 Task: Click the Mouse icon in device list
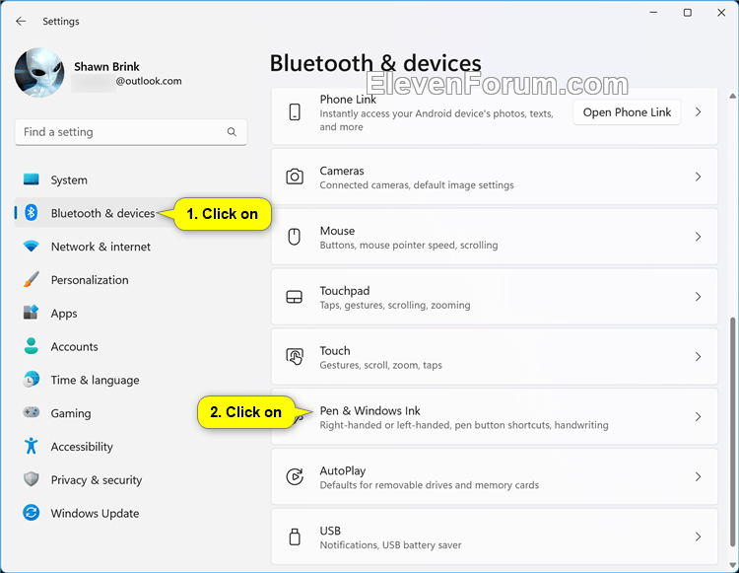pyautogui.click(x=295, y=237)
